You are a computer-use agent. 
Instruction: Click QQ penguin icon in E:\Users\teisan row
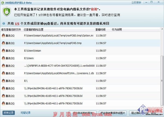point(3,51)
